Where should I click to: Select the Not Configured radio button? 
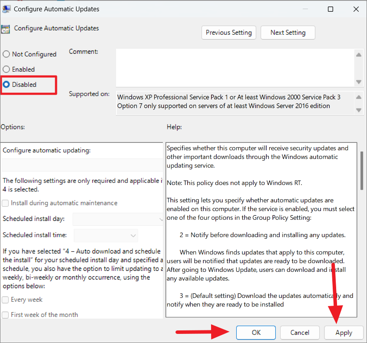click(x=6, y=54)
